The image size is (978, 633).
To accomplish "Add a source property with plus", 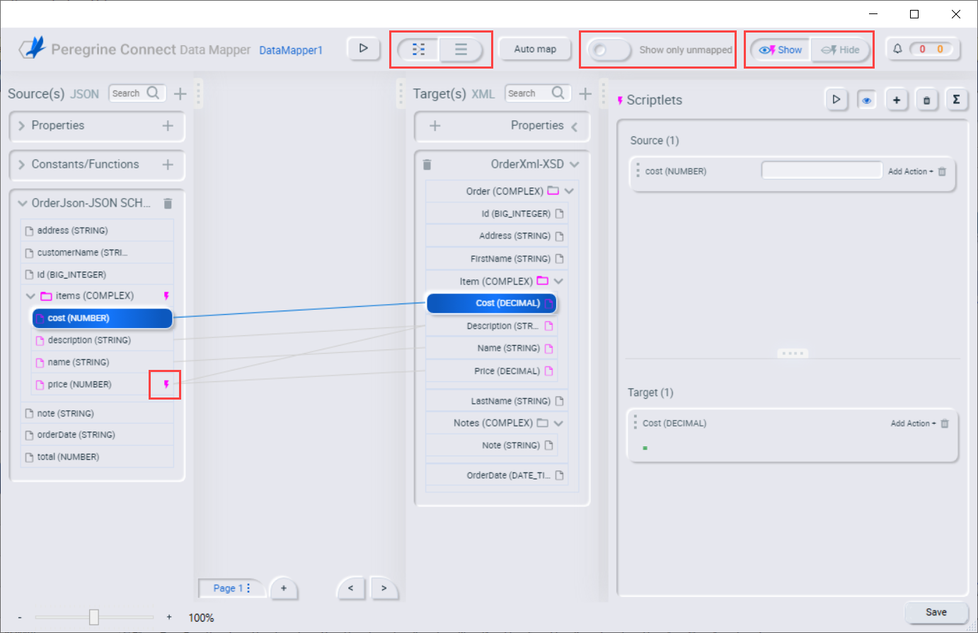I will coord(168,126).
